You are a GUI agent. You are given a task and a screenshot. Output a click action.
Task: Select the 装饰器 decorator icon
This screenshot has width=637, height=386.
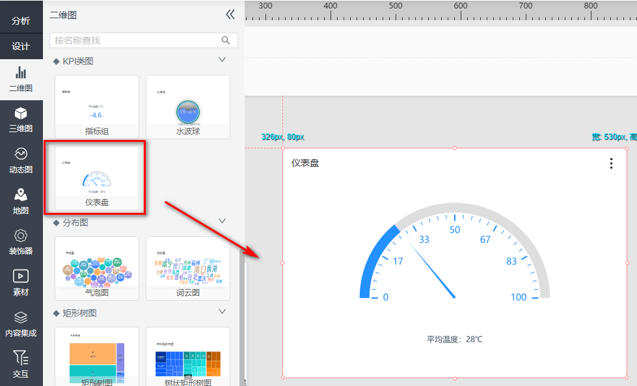click(x=21, y=236)
